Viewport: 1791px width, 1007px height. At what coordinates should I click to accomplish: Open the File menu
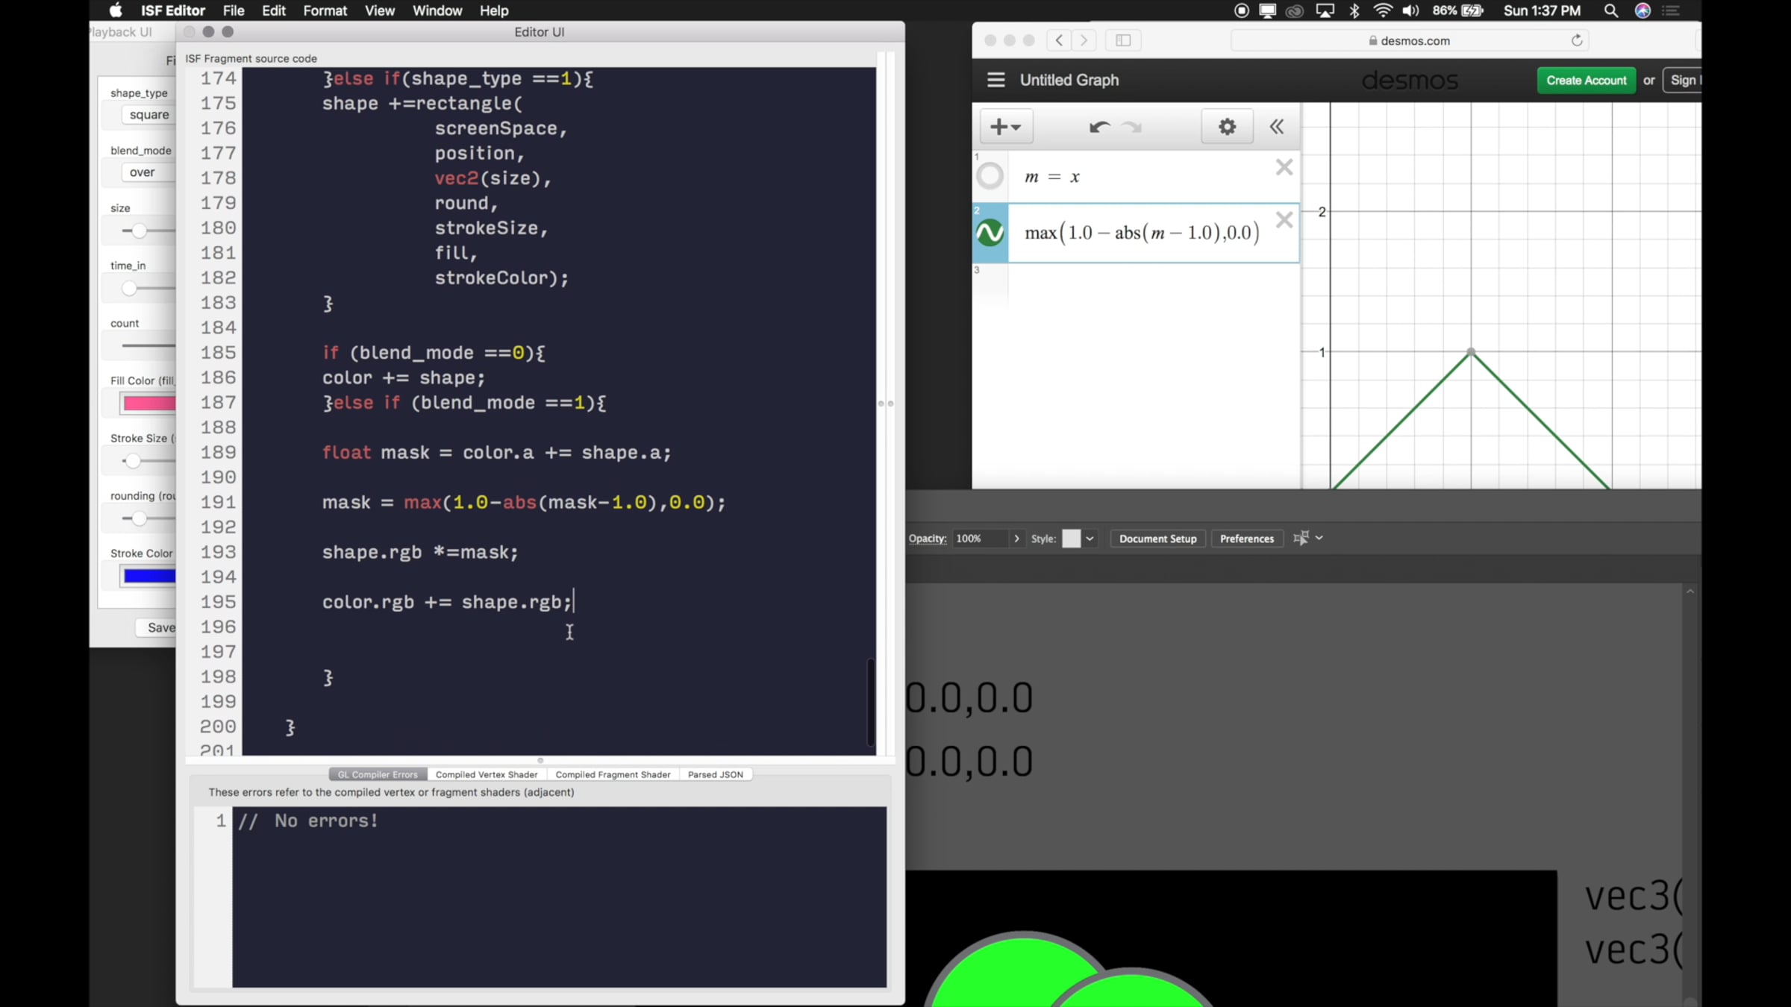pyautogui.click(x=234, y=10)
